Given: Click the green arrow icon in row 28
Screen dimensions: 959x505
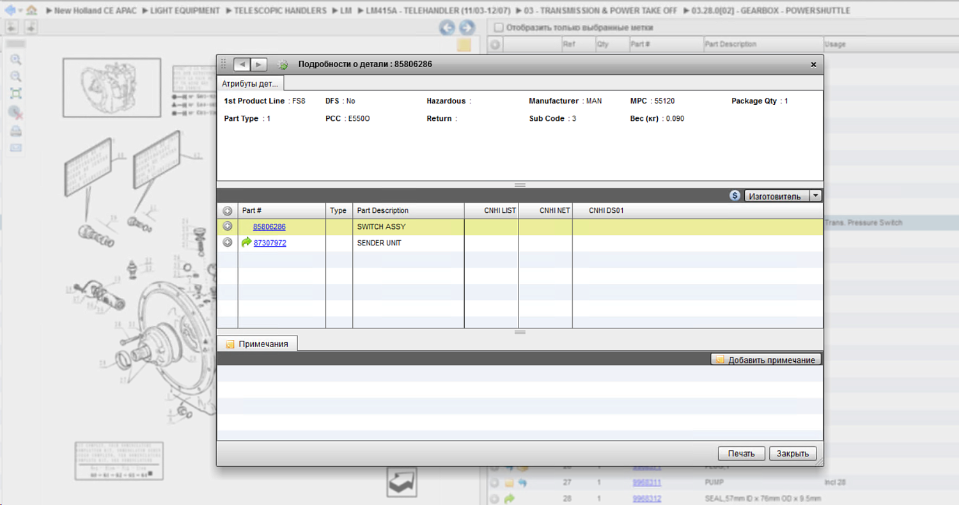Looking at the screenshot, I should pyautogui.click(x=509, y=499).
